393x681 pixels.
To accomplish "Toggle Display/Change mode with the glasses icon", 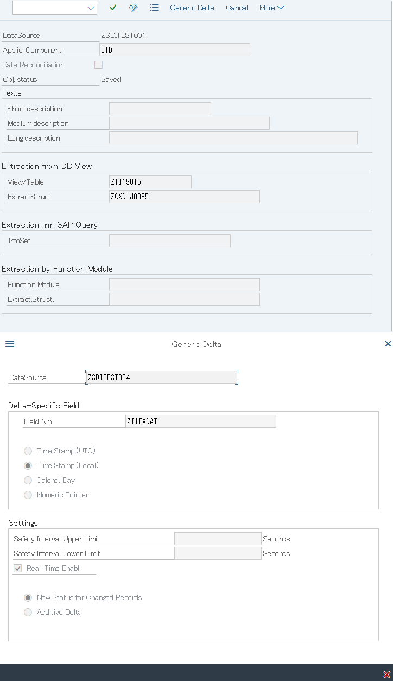I will pos(133,8).
